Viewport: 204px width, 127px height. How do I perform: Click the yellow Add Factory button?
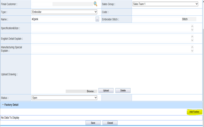(x=194, y=112)
